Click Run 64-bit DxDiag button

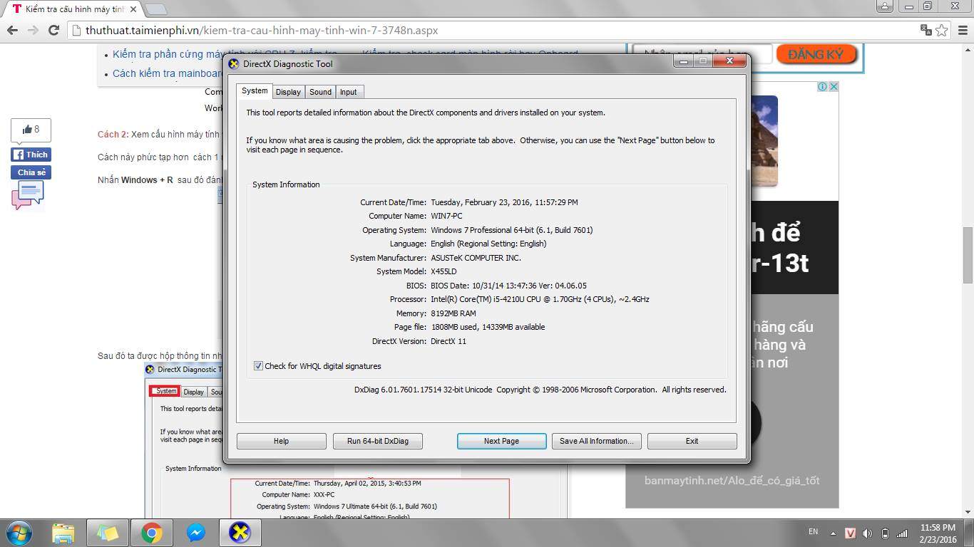click(x=378, y=441)
